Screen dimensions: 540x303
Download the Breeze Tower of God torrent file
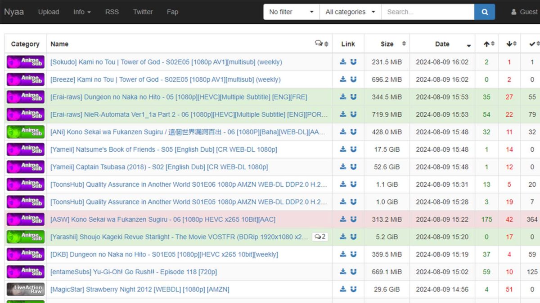(x=343, y=79)
